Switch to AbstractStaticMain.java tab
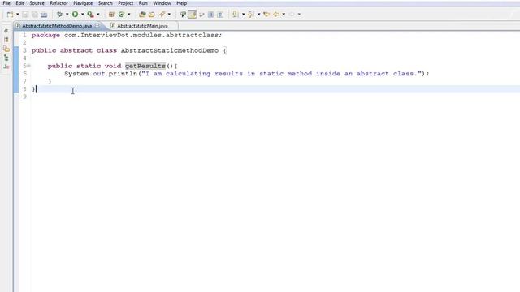 [x=142, y=26]
